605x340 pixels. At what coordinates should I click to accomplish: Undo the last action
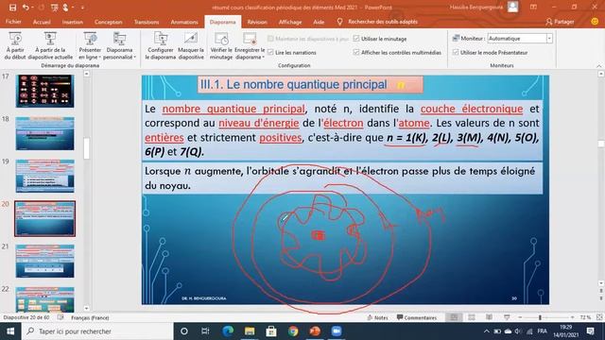coord(26,8)
